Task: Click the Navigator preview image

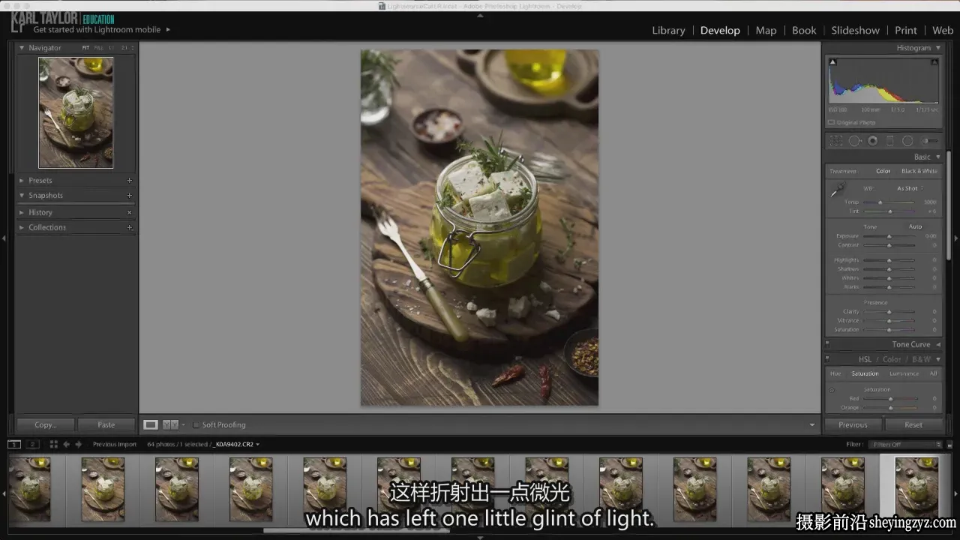Action: coord(76,112)
